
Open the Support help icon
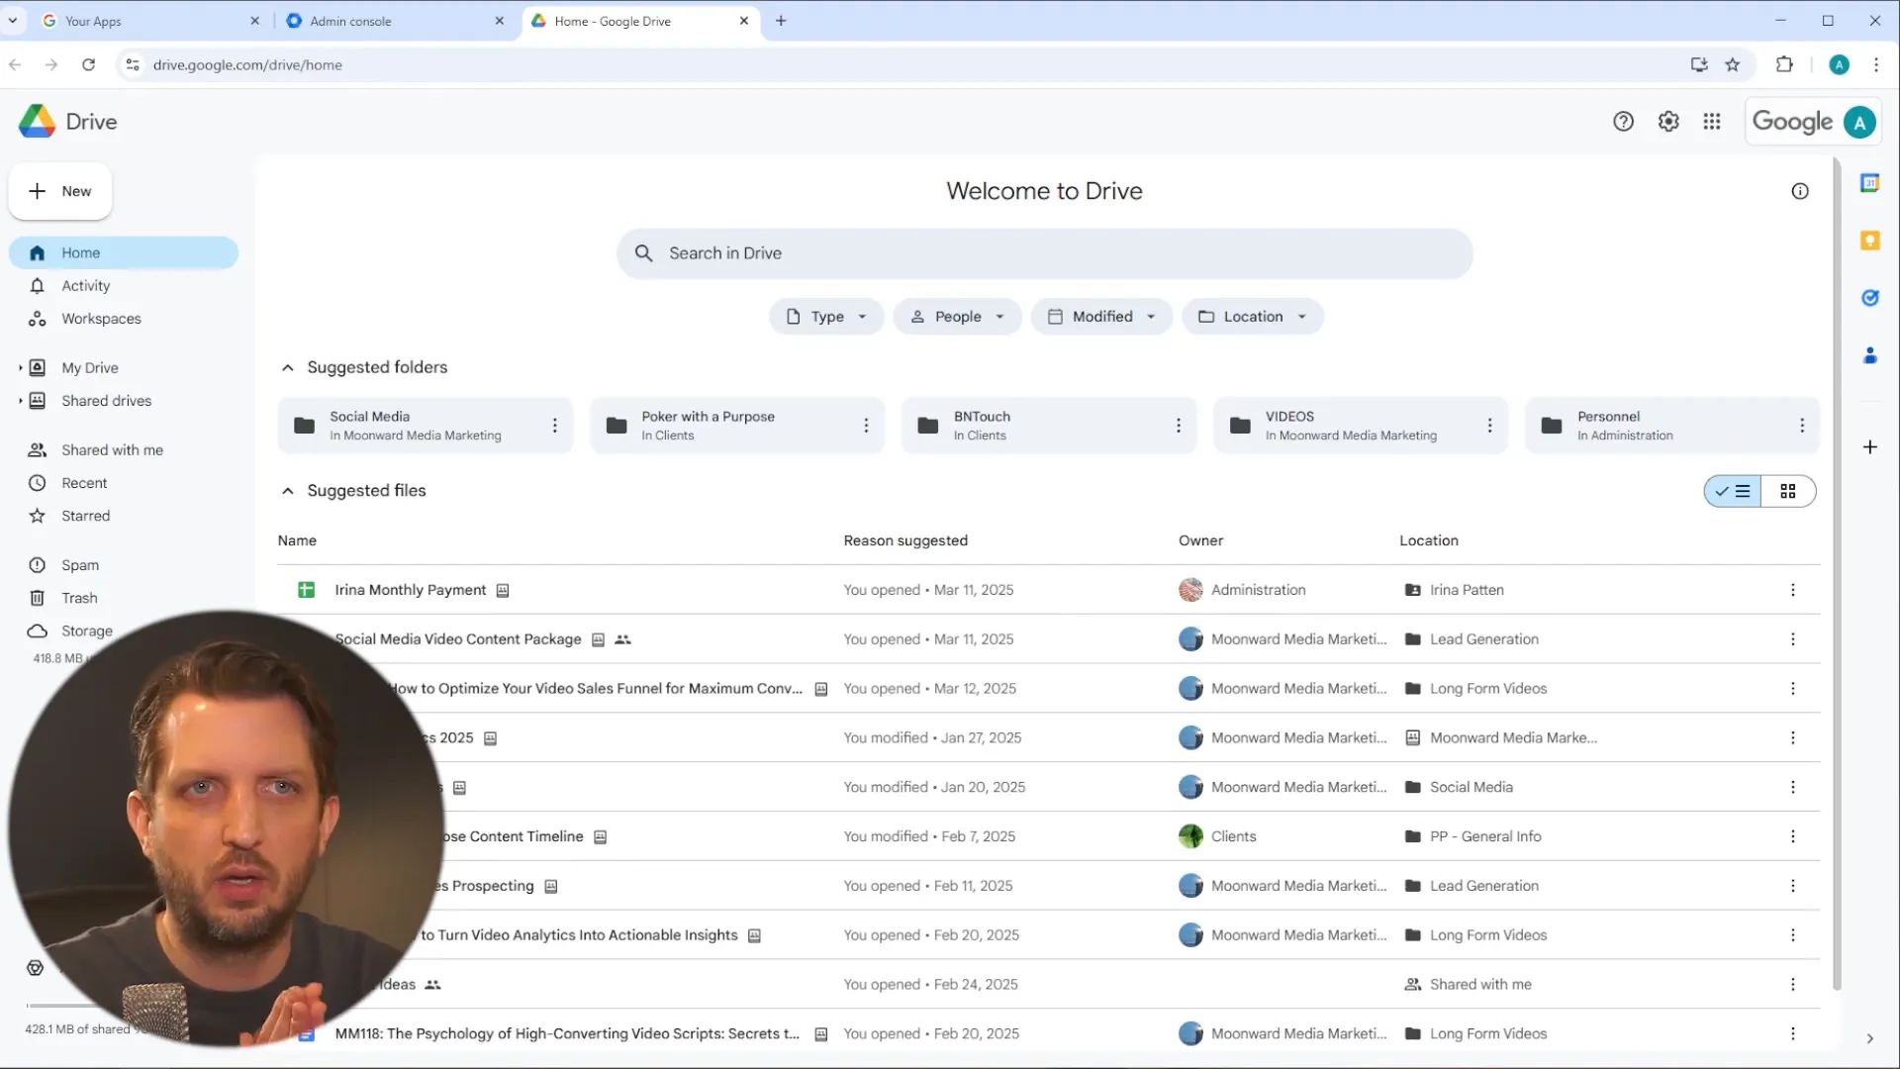pos(1623,122)
